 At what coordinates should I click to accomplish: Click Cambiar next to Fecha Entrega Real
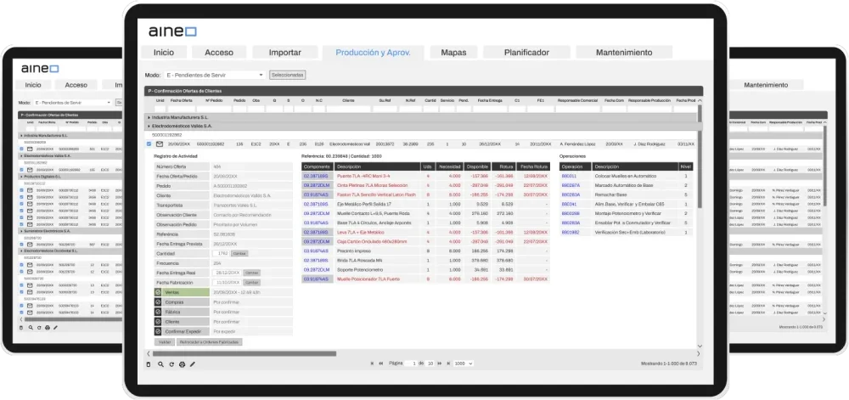click(251, 273)
